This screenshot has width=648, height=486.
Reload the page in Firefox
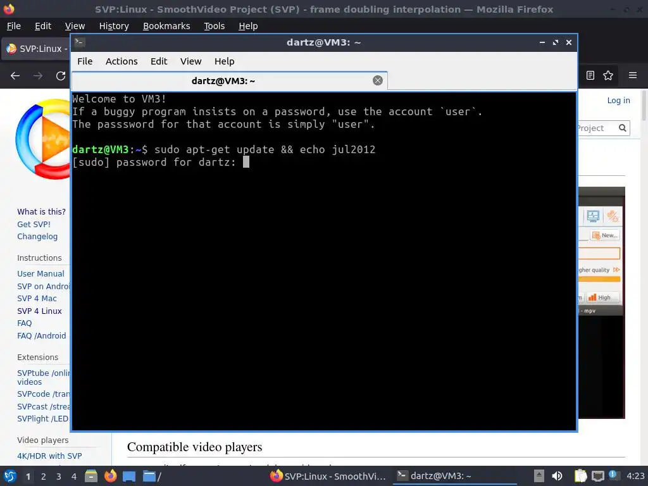tap(61, 76)
